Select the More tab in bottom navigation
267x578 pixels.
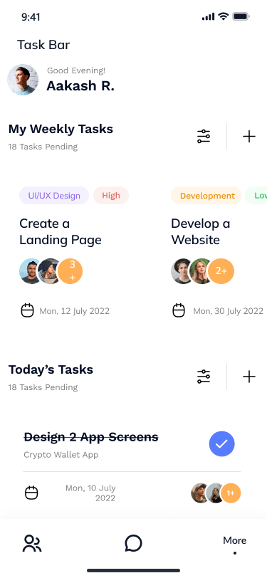[x=234, y=545]
